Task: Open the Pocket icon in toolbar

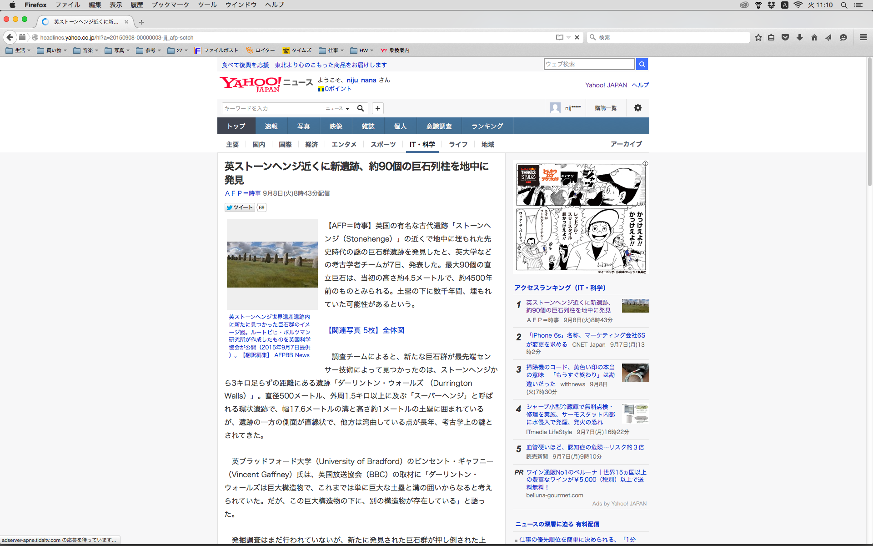Action: (x=785, y=37)
